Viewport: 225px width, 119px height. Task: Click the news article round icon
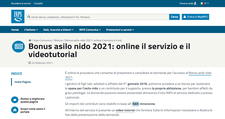(18, 47)
